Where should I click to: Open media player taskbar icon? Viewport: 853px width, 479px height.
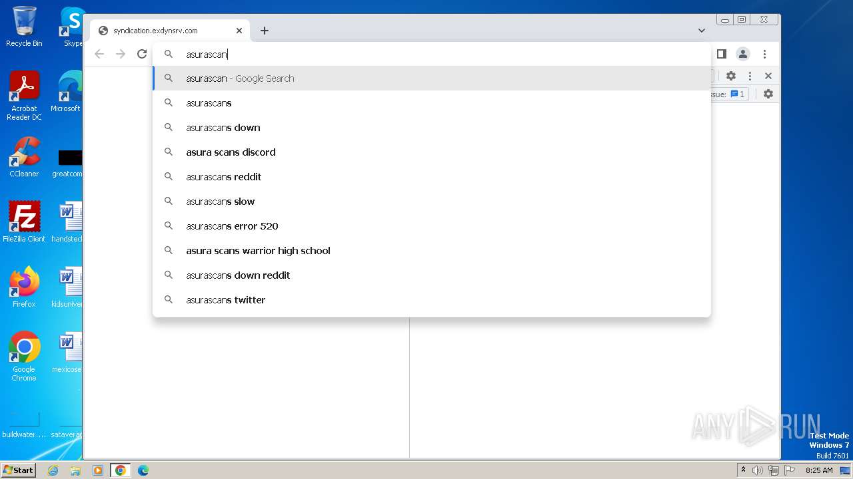[x=98, y=470]
